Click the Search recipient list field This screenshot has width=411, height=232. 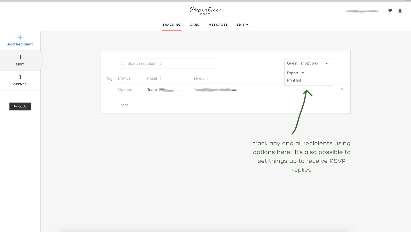(x=168, y=63)
